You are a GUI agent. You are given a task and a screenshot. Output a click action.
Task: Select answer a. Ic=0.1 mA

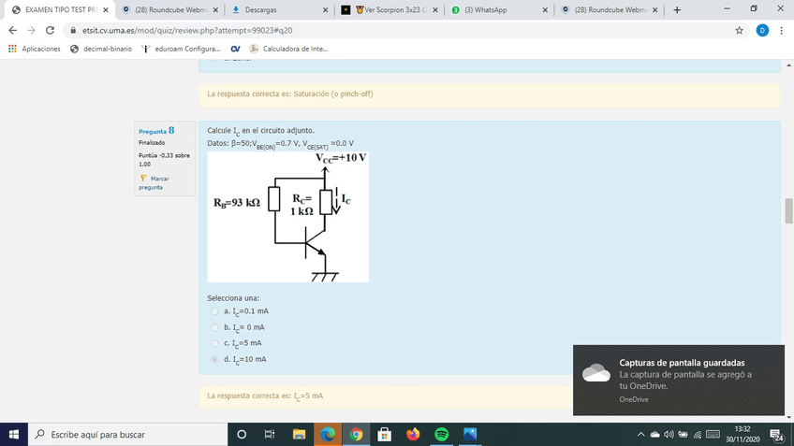[214, 311]
